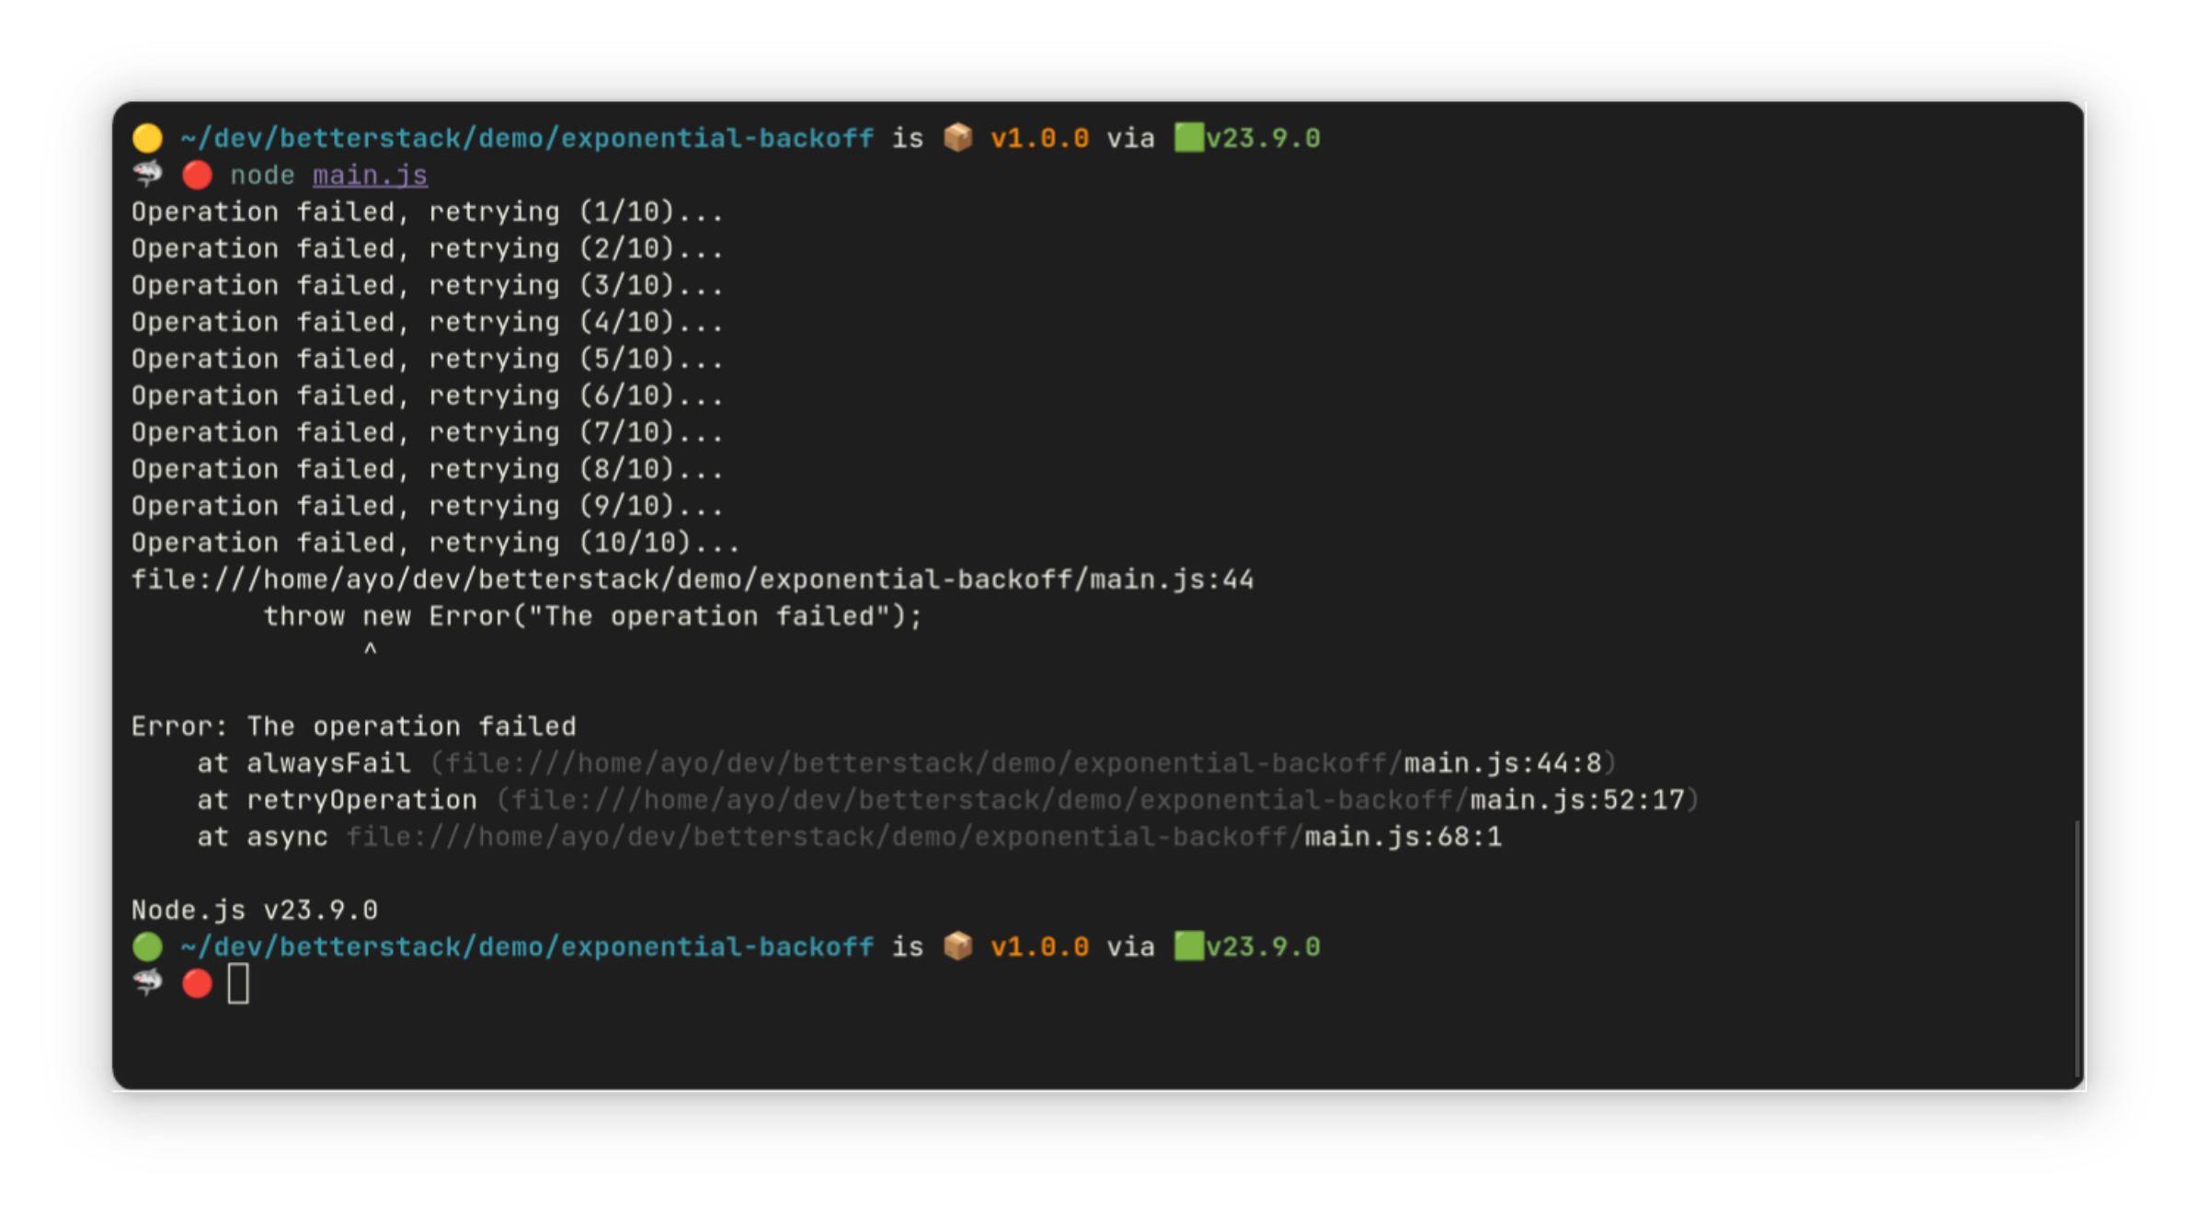Click the red circle before the cursor block
Screen dimensions: 2198x1214
coord(197,984)
